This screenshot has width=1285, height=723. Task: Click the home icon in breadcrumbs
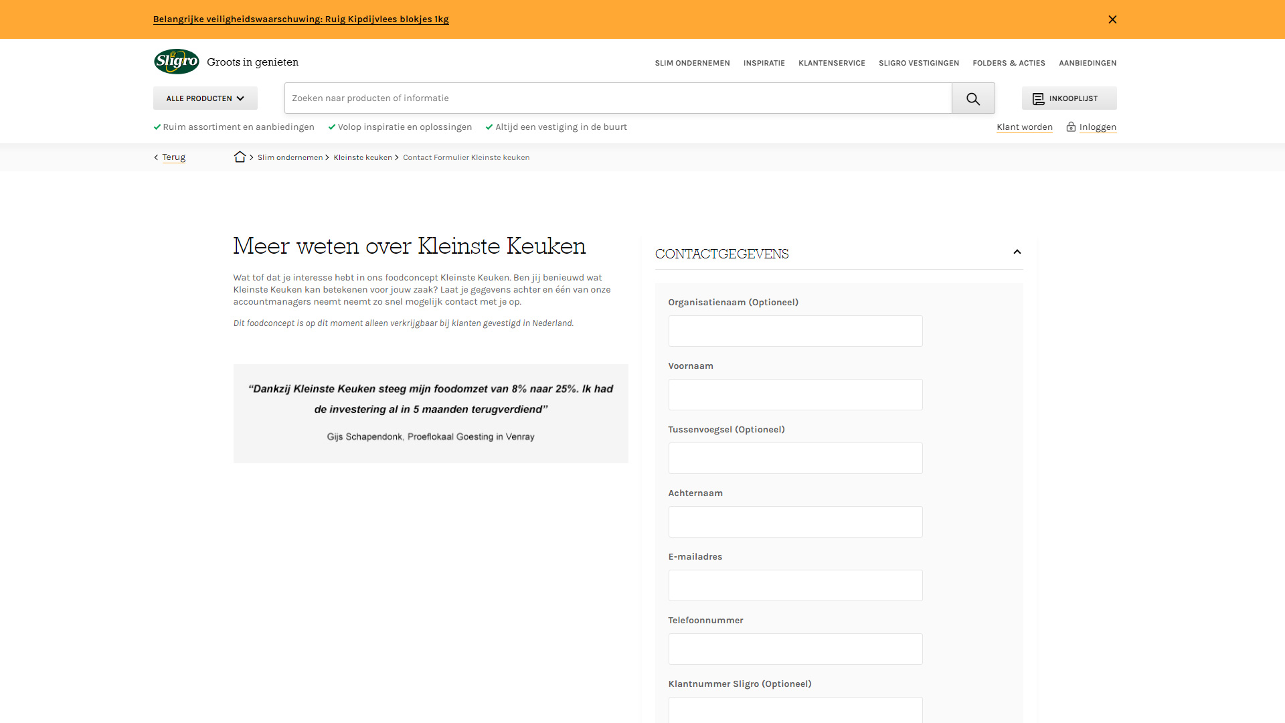coord(240,157)
